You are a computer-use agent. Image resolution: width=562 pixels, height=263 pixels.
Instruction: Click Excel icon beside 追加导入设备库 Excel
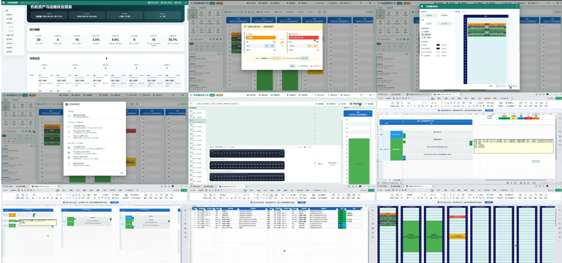[x=69, y=158]
